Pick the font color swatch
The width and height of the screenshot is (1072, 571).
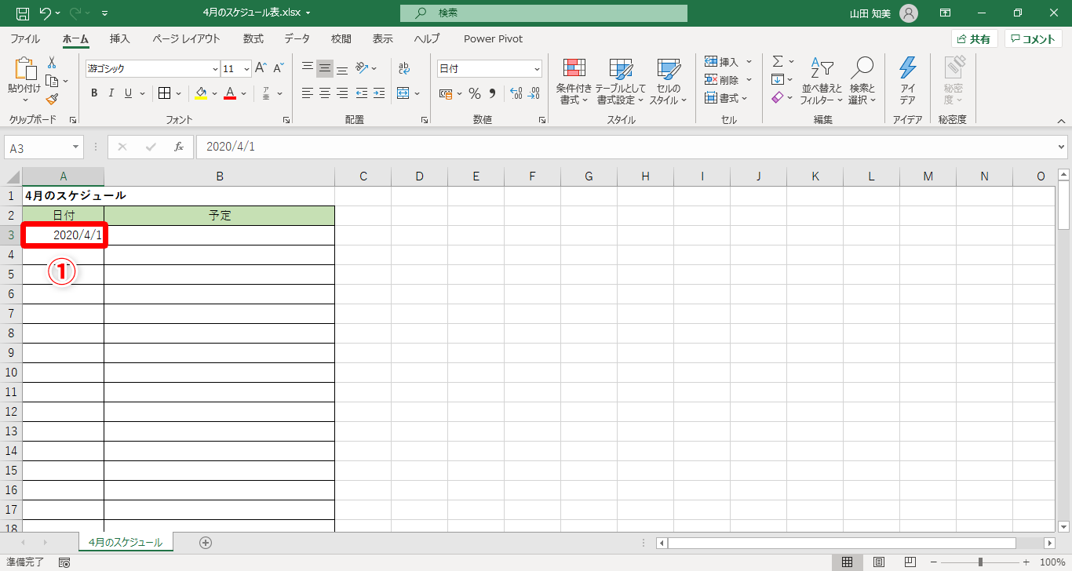[230, 93]
